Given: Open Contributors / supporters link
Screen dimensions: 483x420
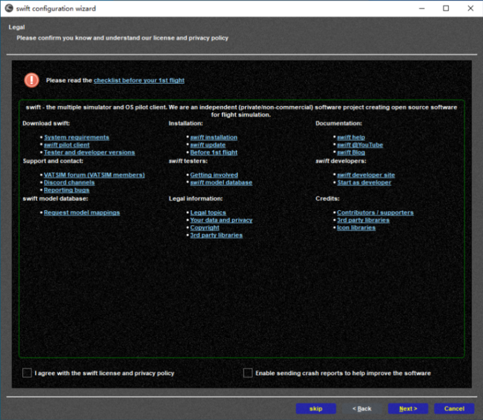Looking at the screenshot, I should pyautogui.click(x=375, y=213).
